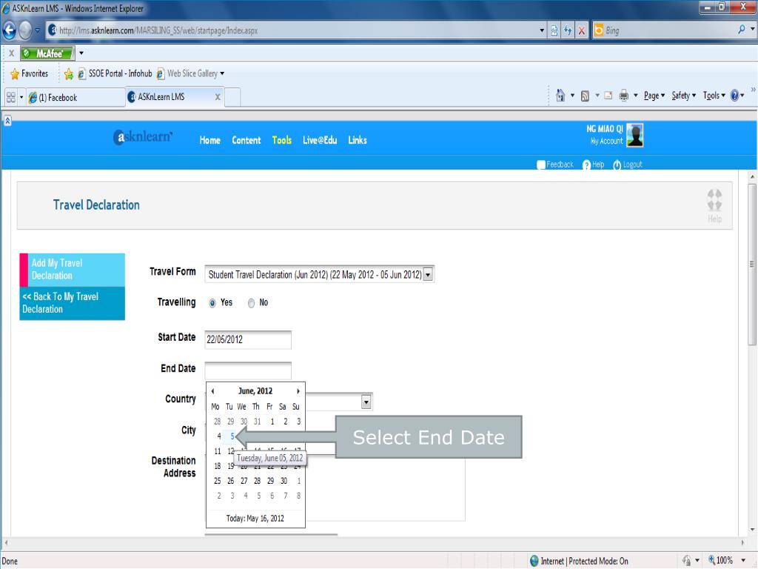This screenshot has height=569, width=758.
Task: Open the Page menu dropdown
Action: pyautogui.click(x=654, y=96)
